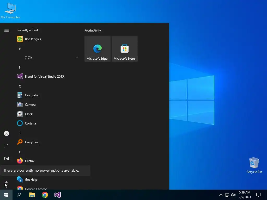The height and width of the screenshot is (200, 267).
Task: Open the Microsoft Store tile
Action: [x=124, y=49]
